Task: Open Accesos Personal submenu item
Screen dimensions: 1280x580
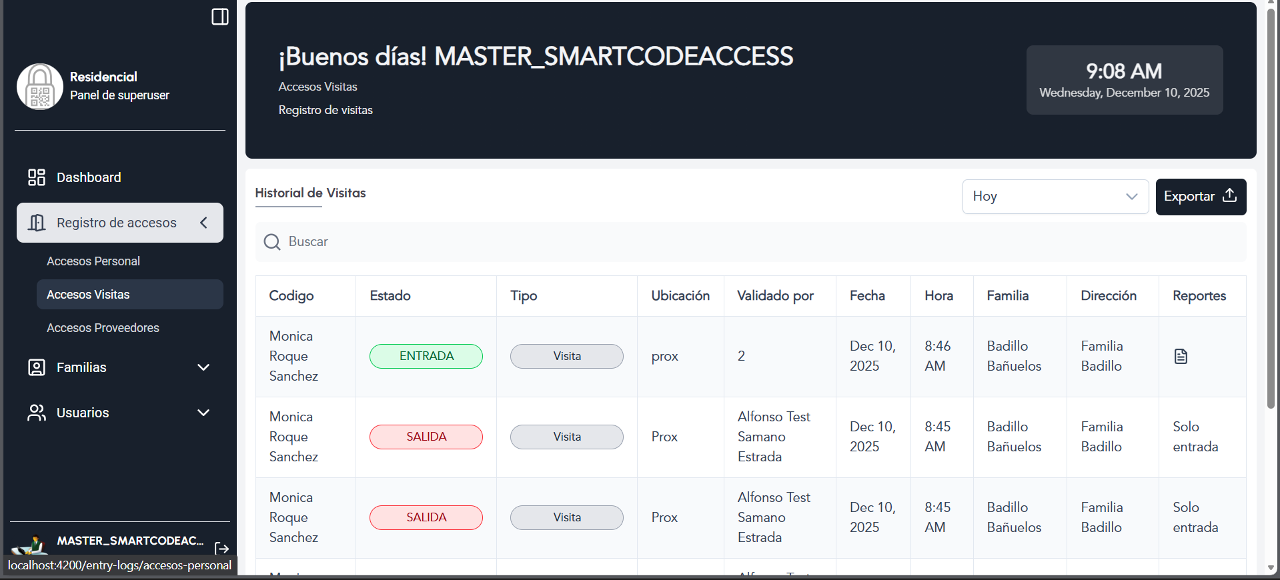Action: point(93,261)
